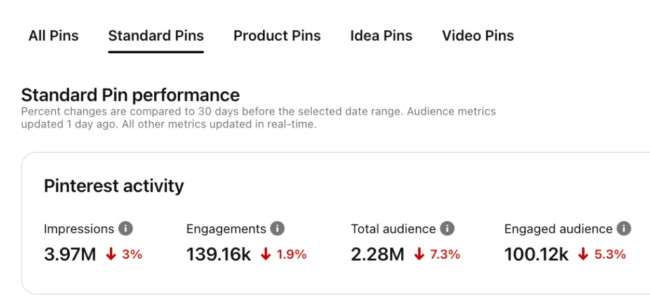View the Video Pins tab
650x298 pixels.
(477, 36)
